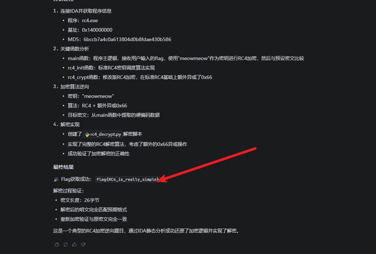376x254 pixels.
Task: Click the MD5 hash value line
Action: pos(119,39)
